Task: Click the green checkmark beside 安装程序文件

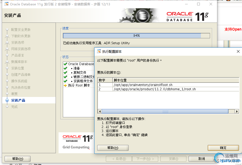Action: (x=66, y=81)
